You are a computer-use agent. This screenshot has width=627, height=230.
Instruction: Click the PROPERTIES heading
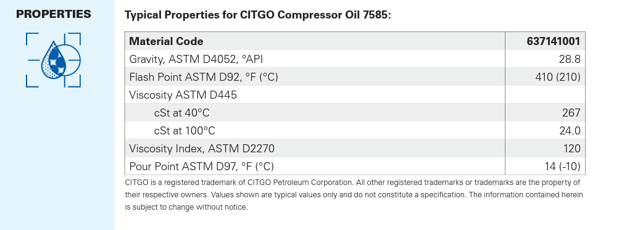tap(54, 14)
